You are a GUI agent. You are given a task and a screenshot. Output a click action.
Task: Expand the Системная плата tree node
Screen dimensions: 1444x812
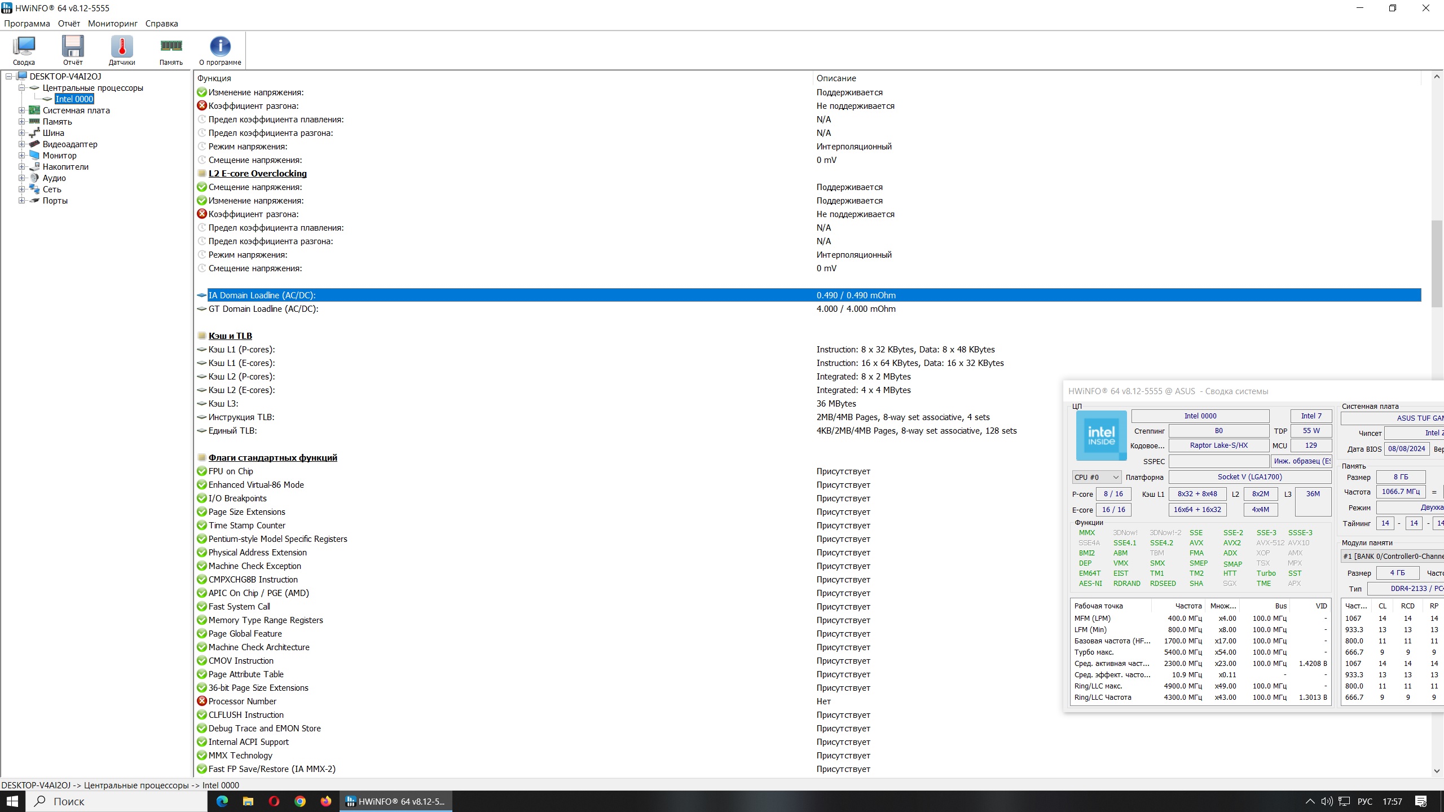(21, 111)
